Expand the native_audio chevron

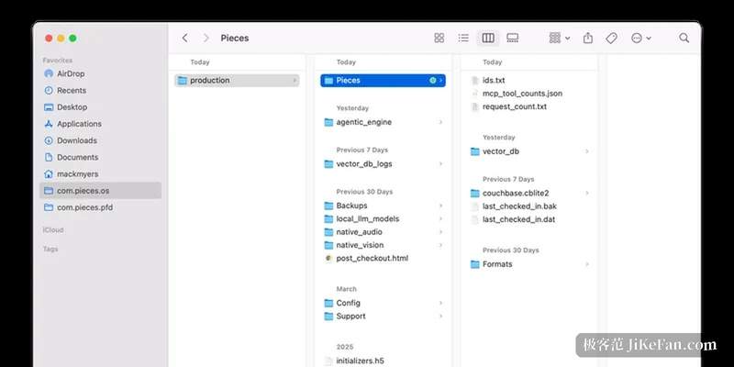440,232
